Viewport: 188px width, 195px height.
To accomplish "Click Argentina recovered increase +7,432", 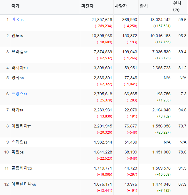I will pos(164,191).
